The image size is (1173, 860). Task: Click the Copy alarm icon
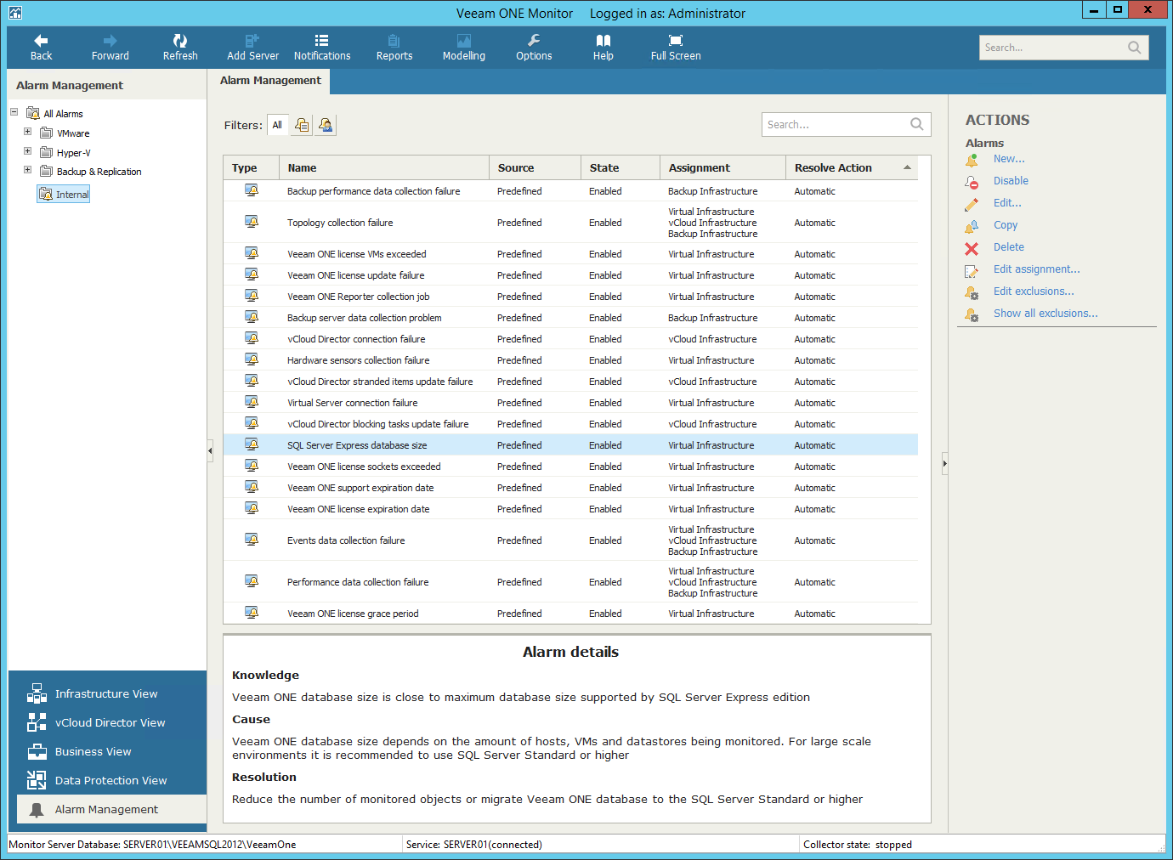coord(972,225)
